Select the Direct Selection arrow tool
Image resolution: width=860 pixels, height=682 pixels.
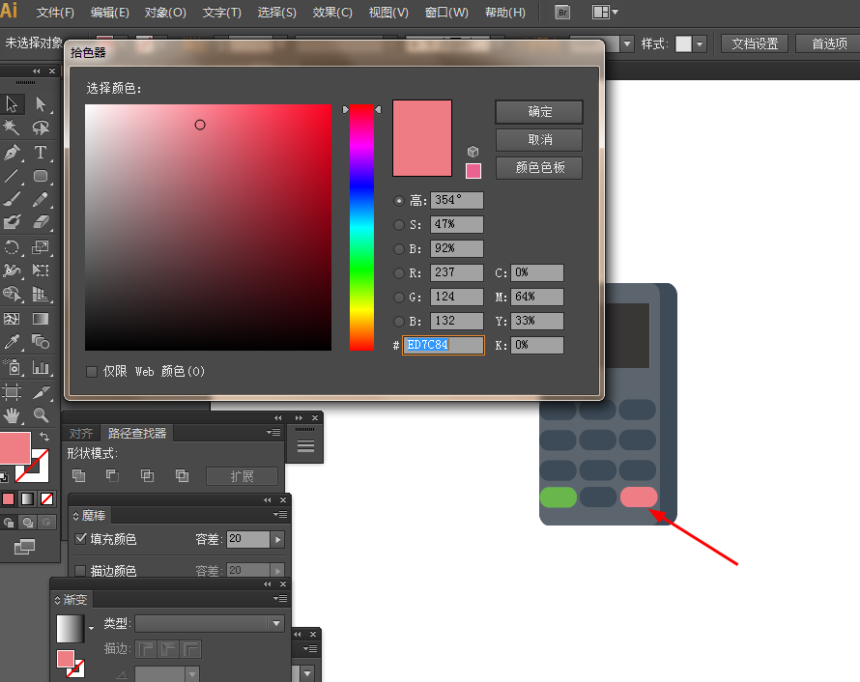(x=40, y=103)
